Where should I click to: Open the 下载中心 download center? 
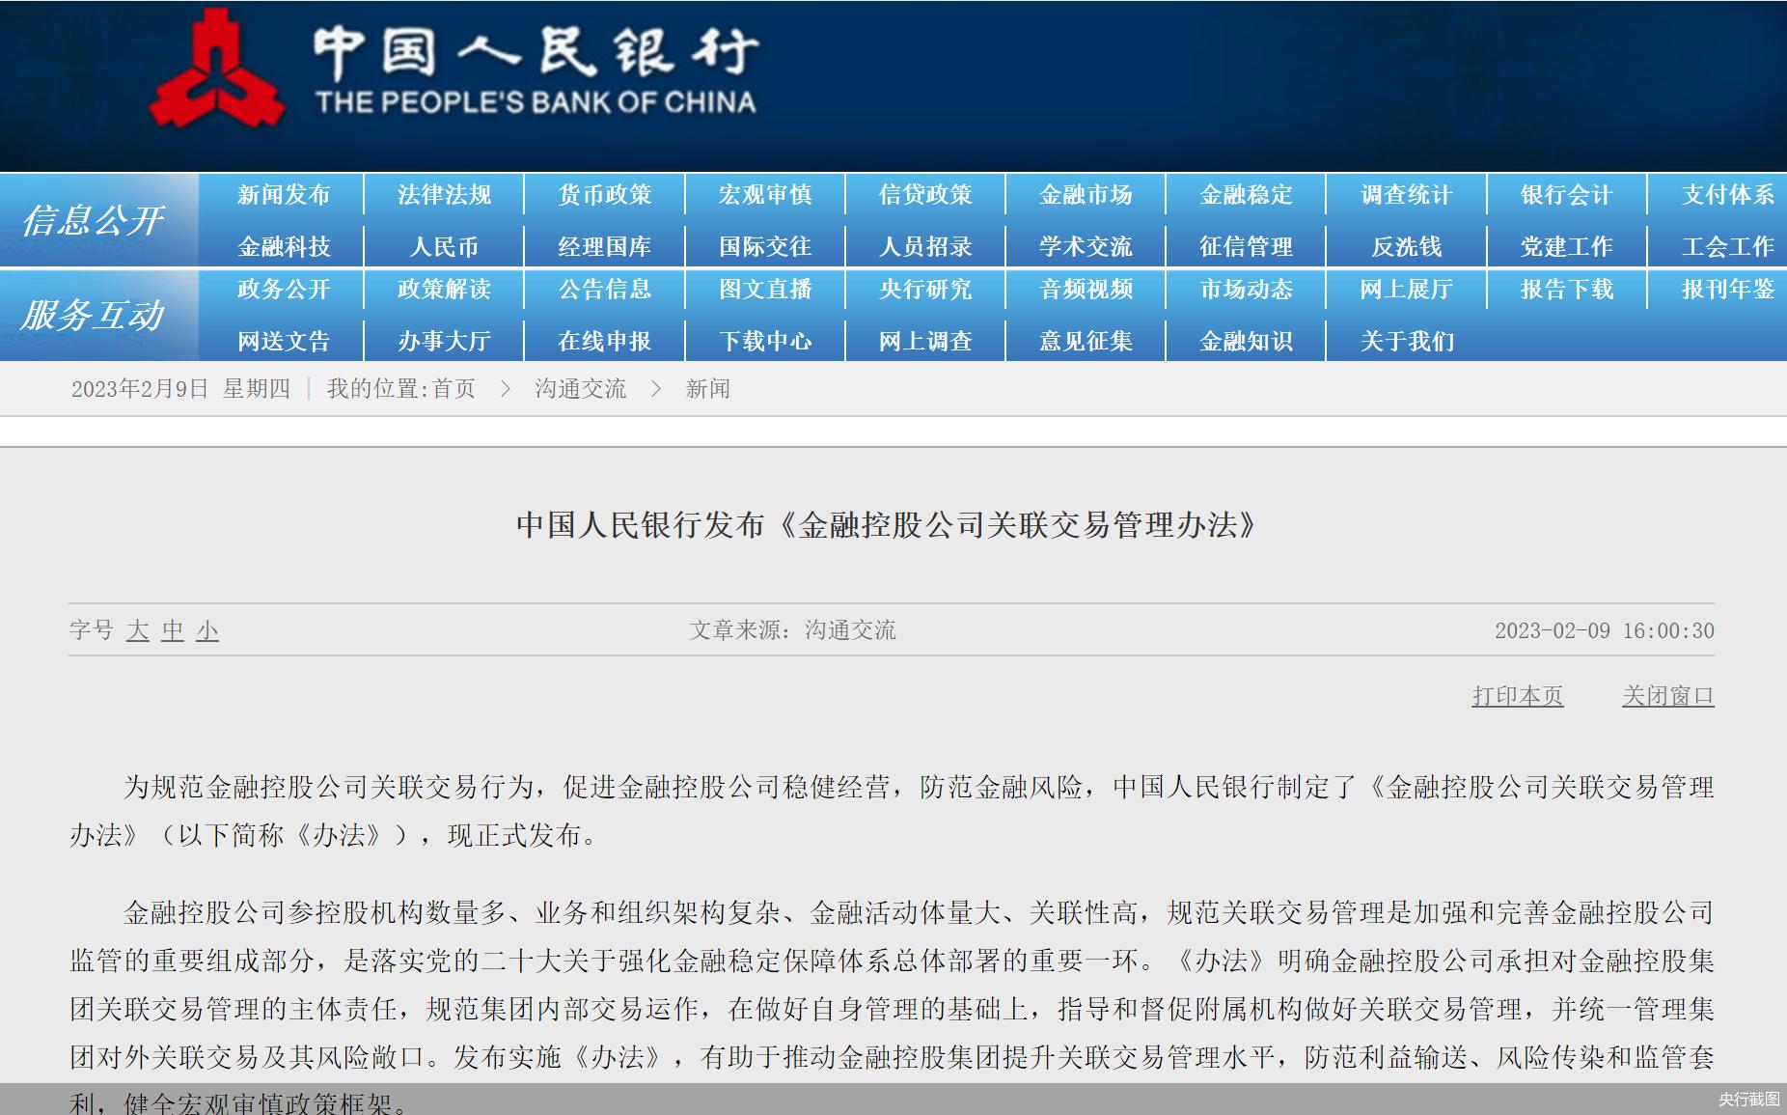(764, 340)
